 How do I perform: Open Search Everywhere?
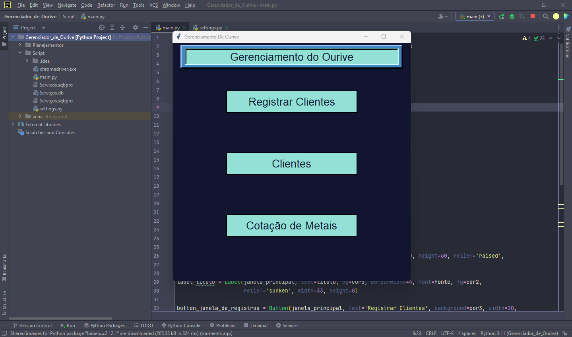[545, 16]
